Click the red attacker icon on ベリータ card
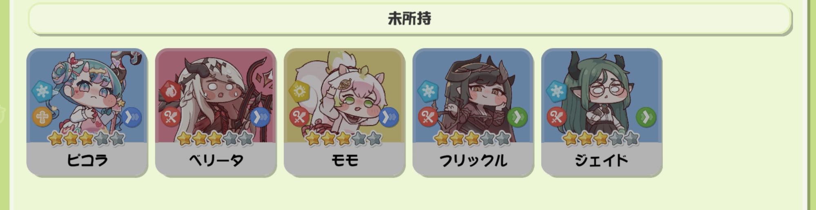 171,118
